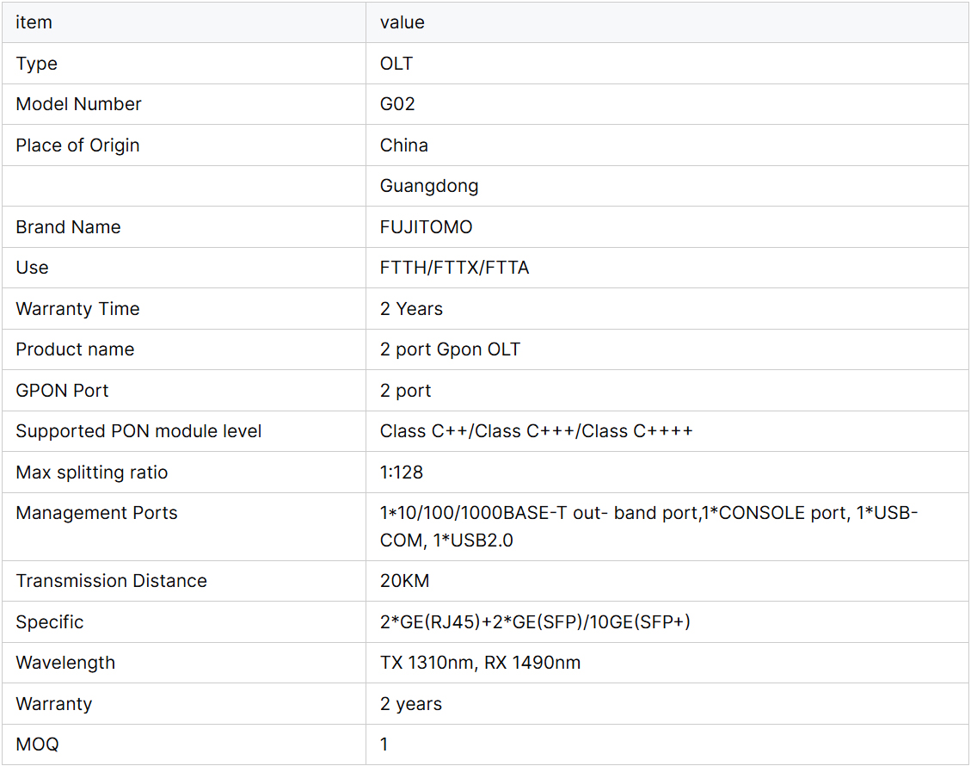Click the 'FUJITOMO' brand name value

(427, 227)
